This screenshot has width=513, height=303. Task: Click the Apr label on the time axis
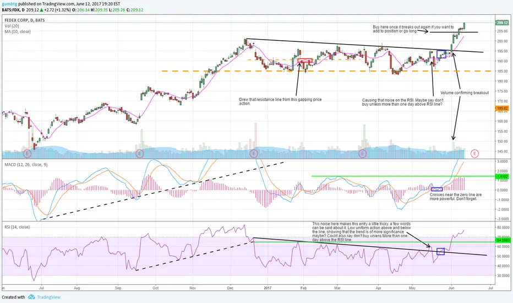(x=379, y=288)
